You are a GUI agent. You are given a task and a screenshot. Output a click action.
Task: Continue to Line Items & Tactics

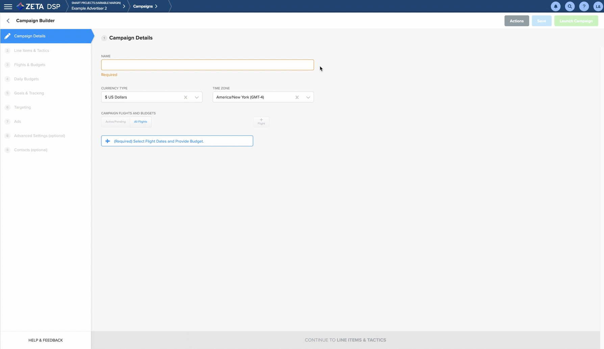345,340
